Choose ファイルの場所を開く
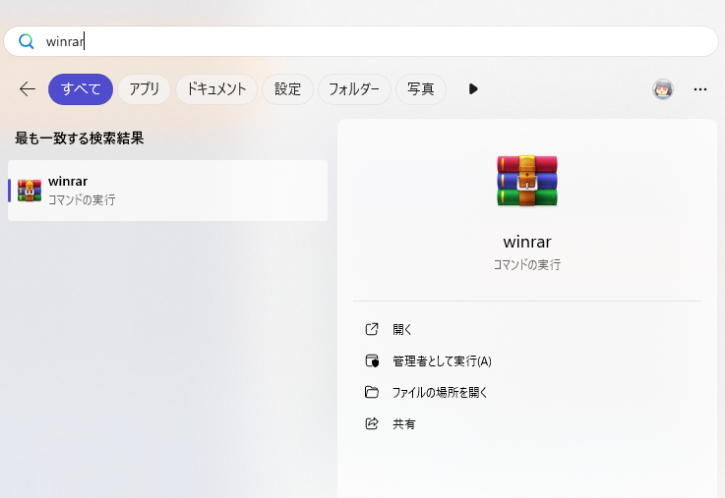This screenshot has width=725, height=498. tap(440, 392)
